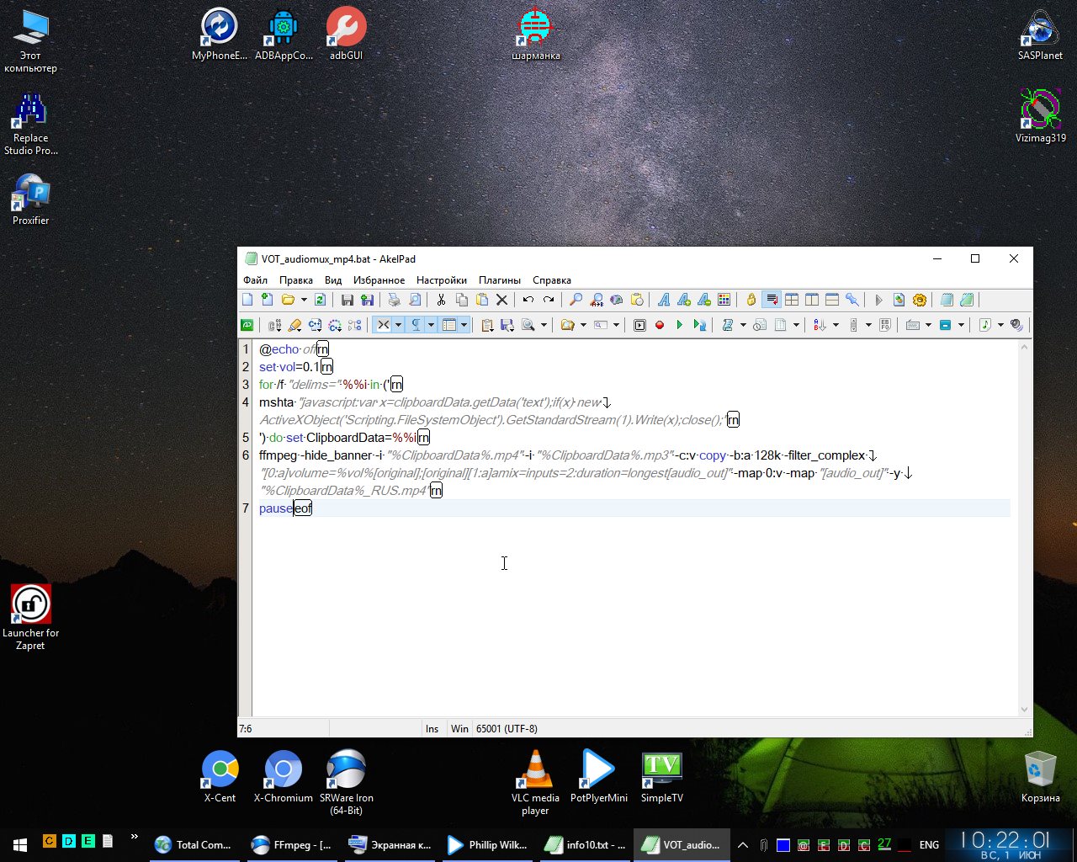This screenshot has height=862, width=1077.
Task: Click the Cut scissors icon
Action: pos(440,300)
